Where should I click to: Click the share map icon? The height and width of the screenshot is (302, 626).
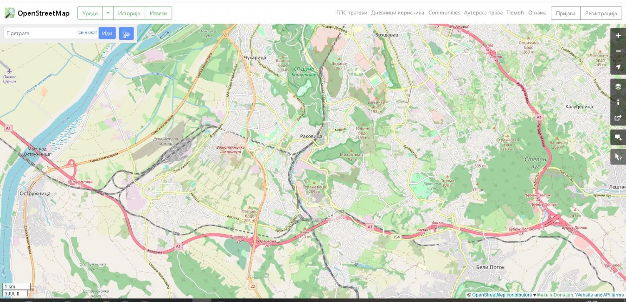coord(618,118)
